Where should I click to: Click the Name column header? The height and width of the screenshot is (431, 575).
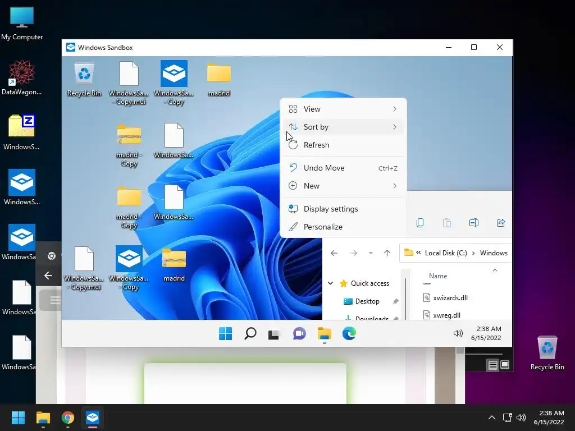click(x=438, y=276)
